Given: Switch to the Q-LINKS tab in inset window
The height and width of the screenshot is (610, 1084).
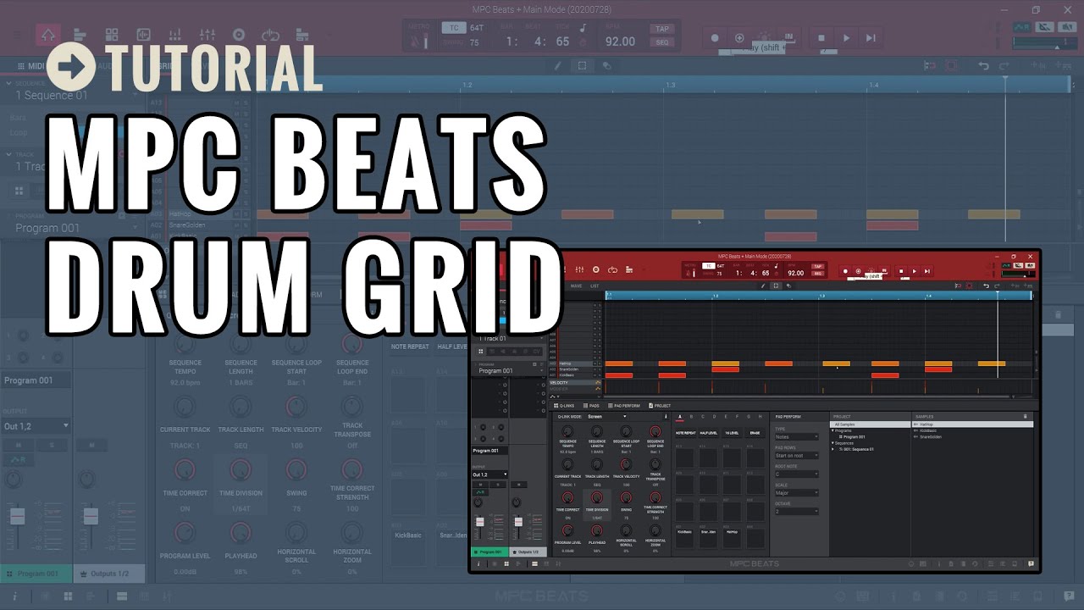Looking at the screenshot, I should [564, 406].
